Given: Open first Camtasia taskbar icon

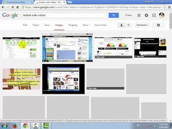Looking at the screenshot, I should click(x=36, y=126).
